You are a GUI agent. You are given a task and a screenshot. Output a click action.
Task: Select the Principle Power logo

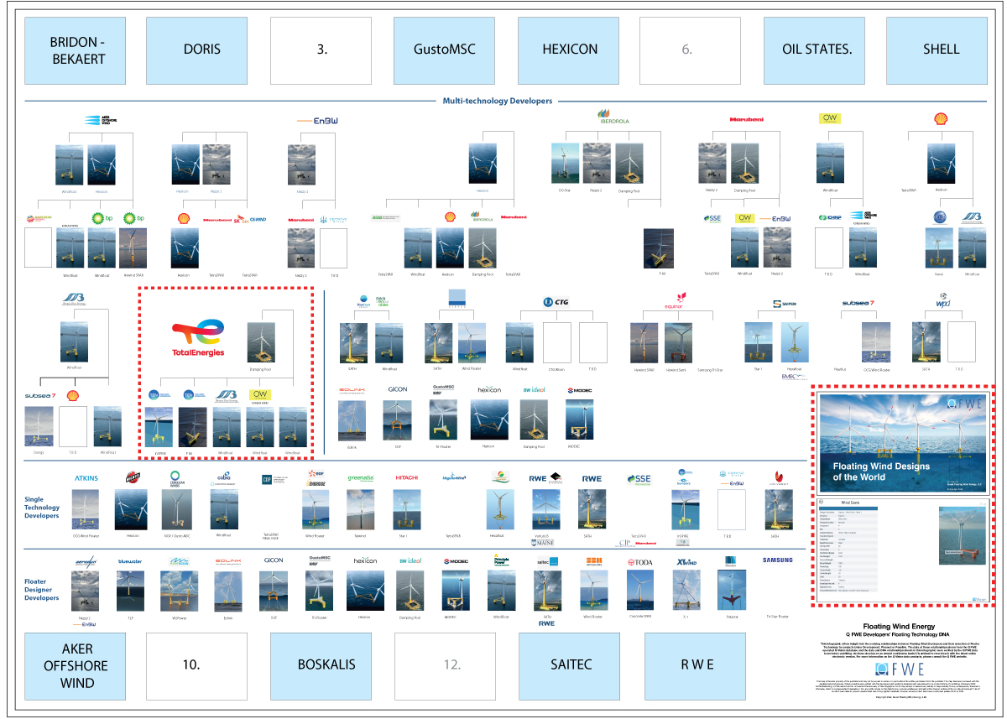501,560
